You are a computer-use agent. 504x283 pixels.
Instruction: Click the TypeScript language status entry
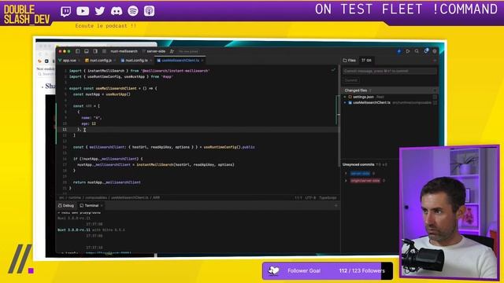(328, 198)
